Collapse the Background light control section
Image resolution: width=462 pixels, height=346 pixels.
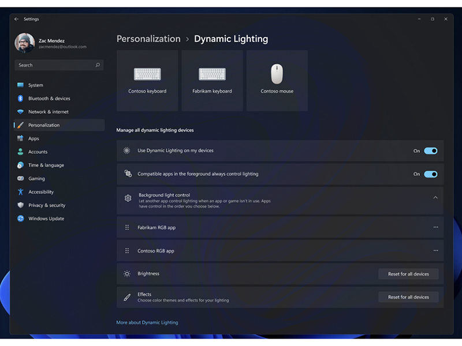click(x=435, y=197)
